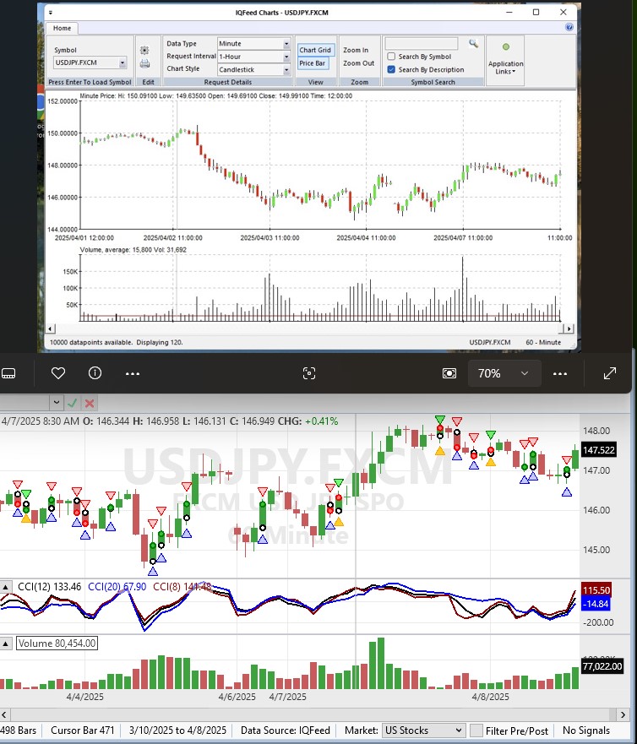Click the 4/8/2025 date axis label
Screen dimensions: 637x744
pos(490,697)
